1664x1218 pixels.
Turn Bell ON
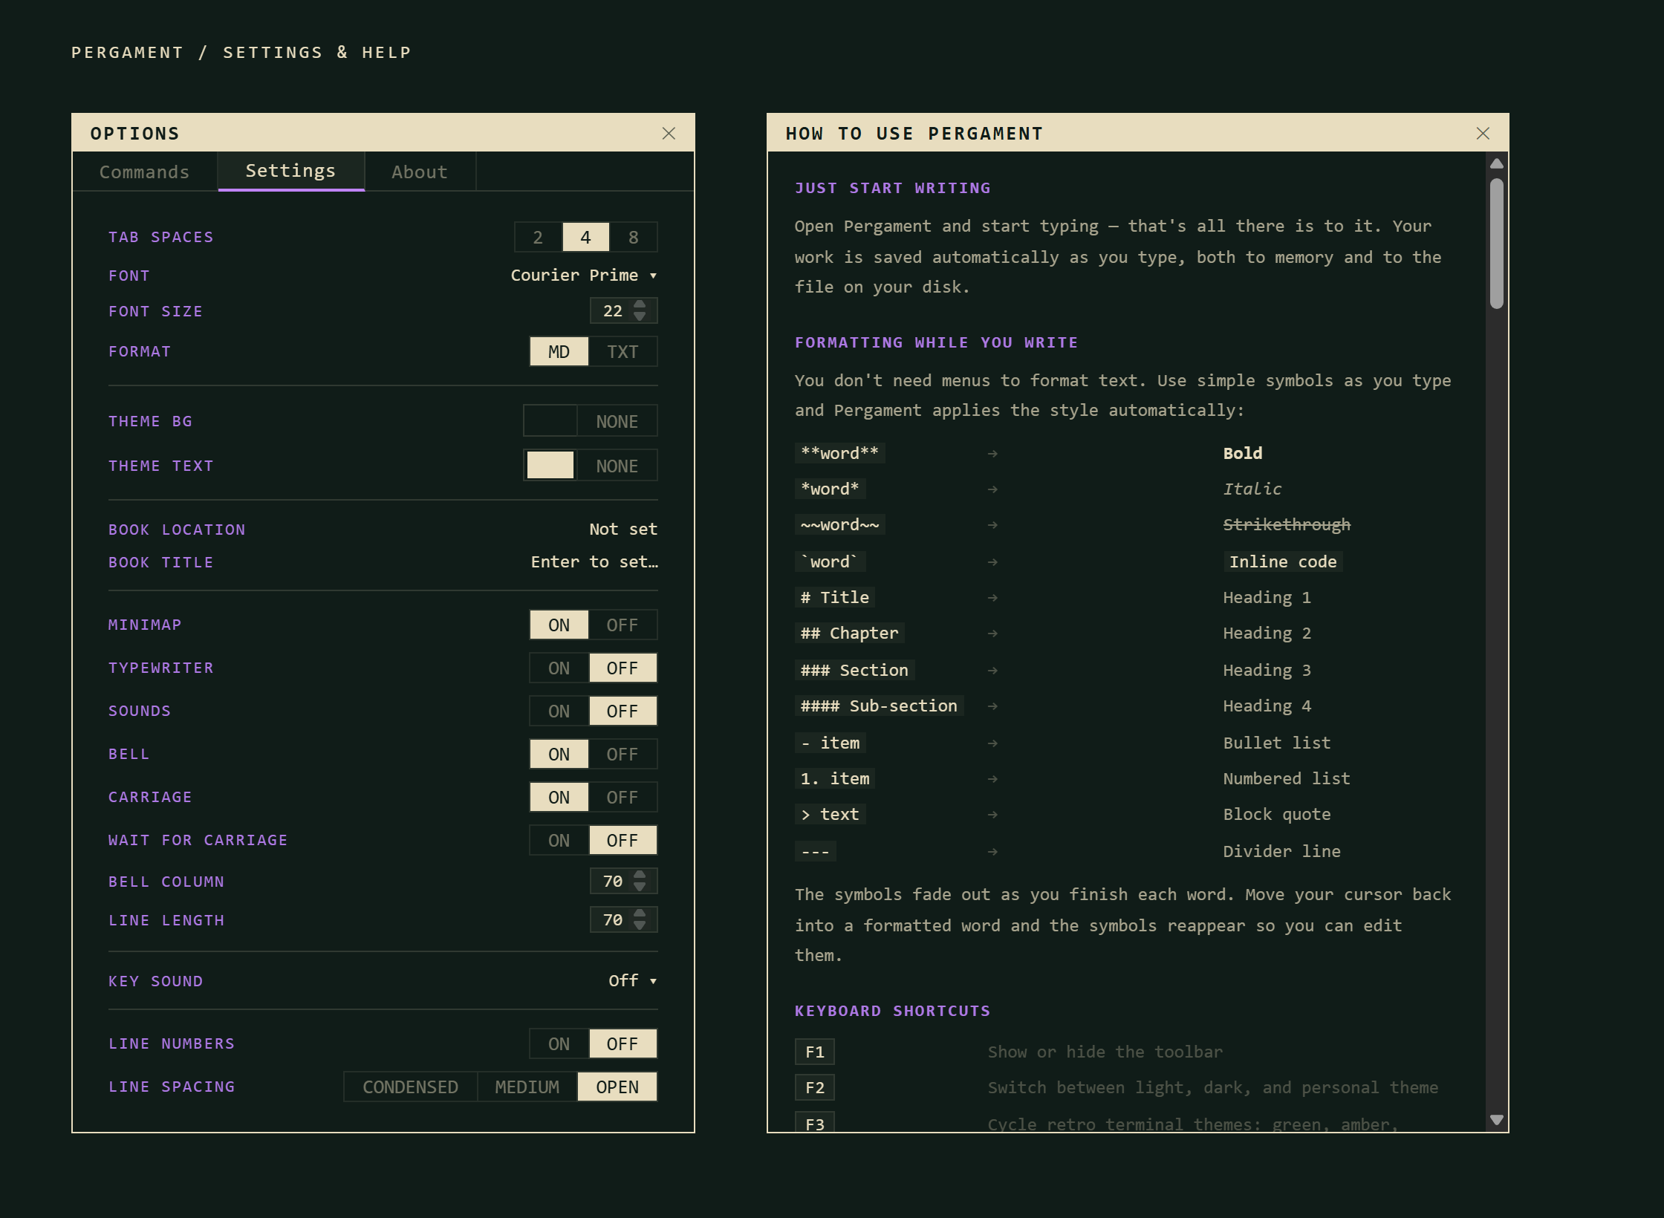coord(559,754)
